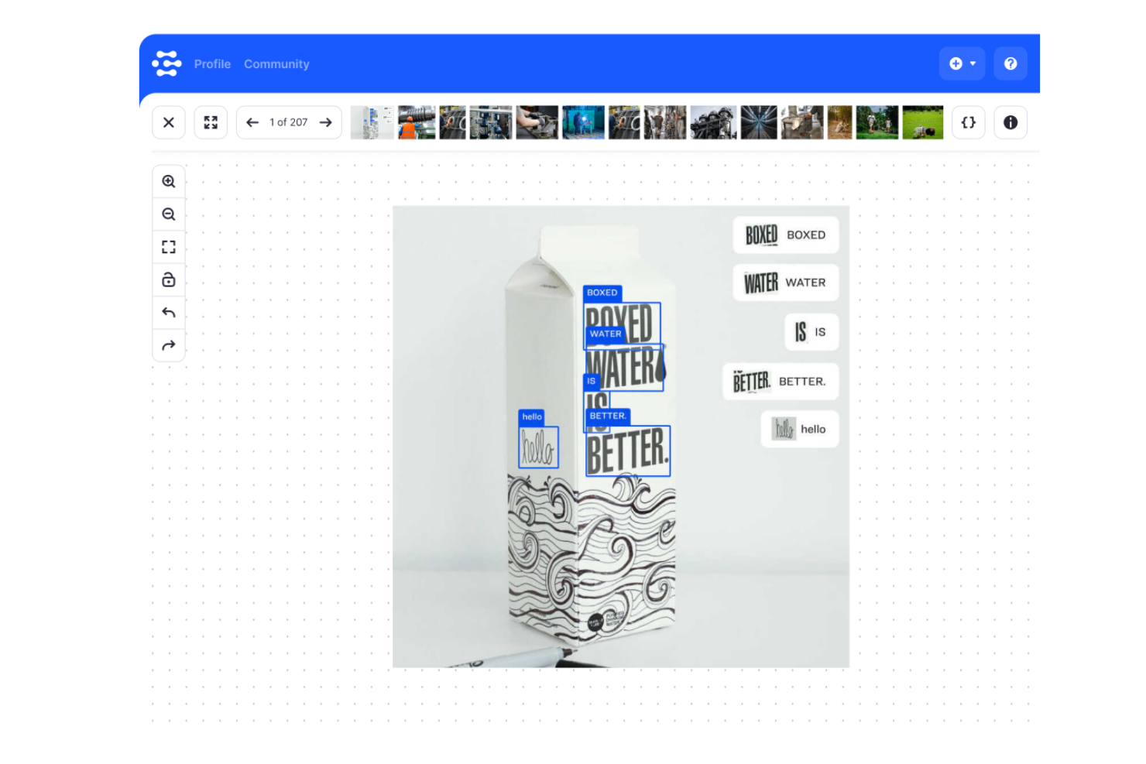The image size is (1146, 764).
Task: Open the thumbnail of the worker in orange vest
Action: [x=416, y=122]
